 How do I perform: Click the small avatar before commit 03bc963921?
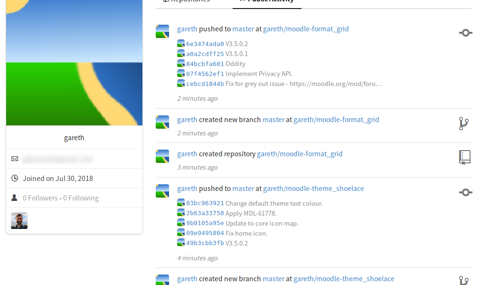click(x=181, y=203)
